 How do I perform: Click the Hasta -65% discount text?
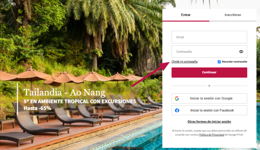(x=37, y=108)
